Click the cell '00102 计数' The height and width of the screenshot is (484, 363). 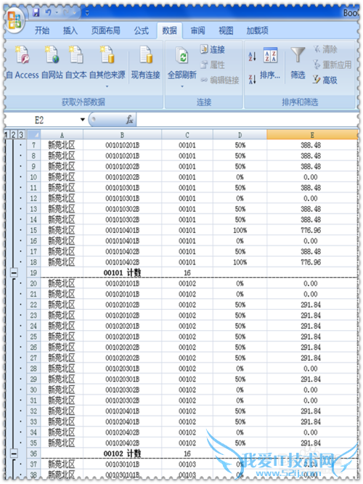click(123, 454)
